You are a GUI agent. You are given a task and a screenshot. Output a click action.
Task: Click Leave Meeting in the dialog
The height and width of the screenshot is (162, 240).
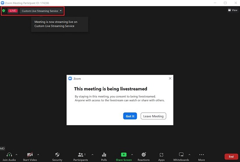pos(153,116)
